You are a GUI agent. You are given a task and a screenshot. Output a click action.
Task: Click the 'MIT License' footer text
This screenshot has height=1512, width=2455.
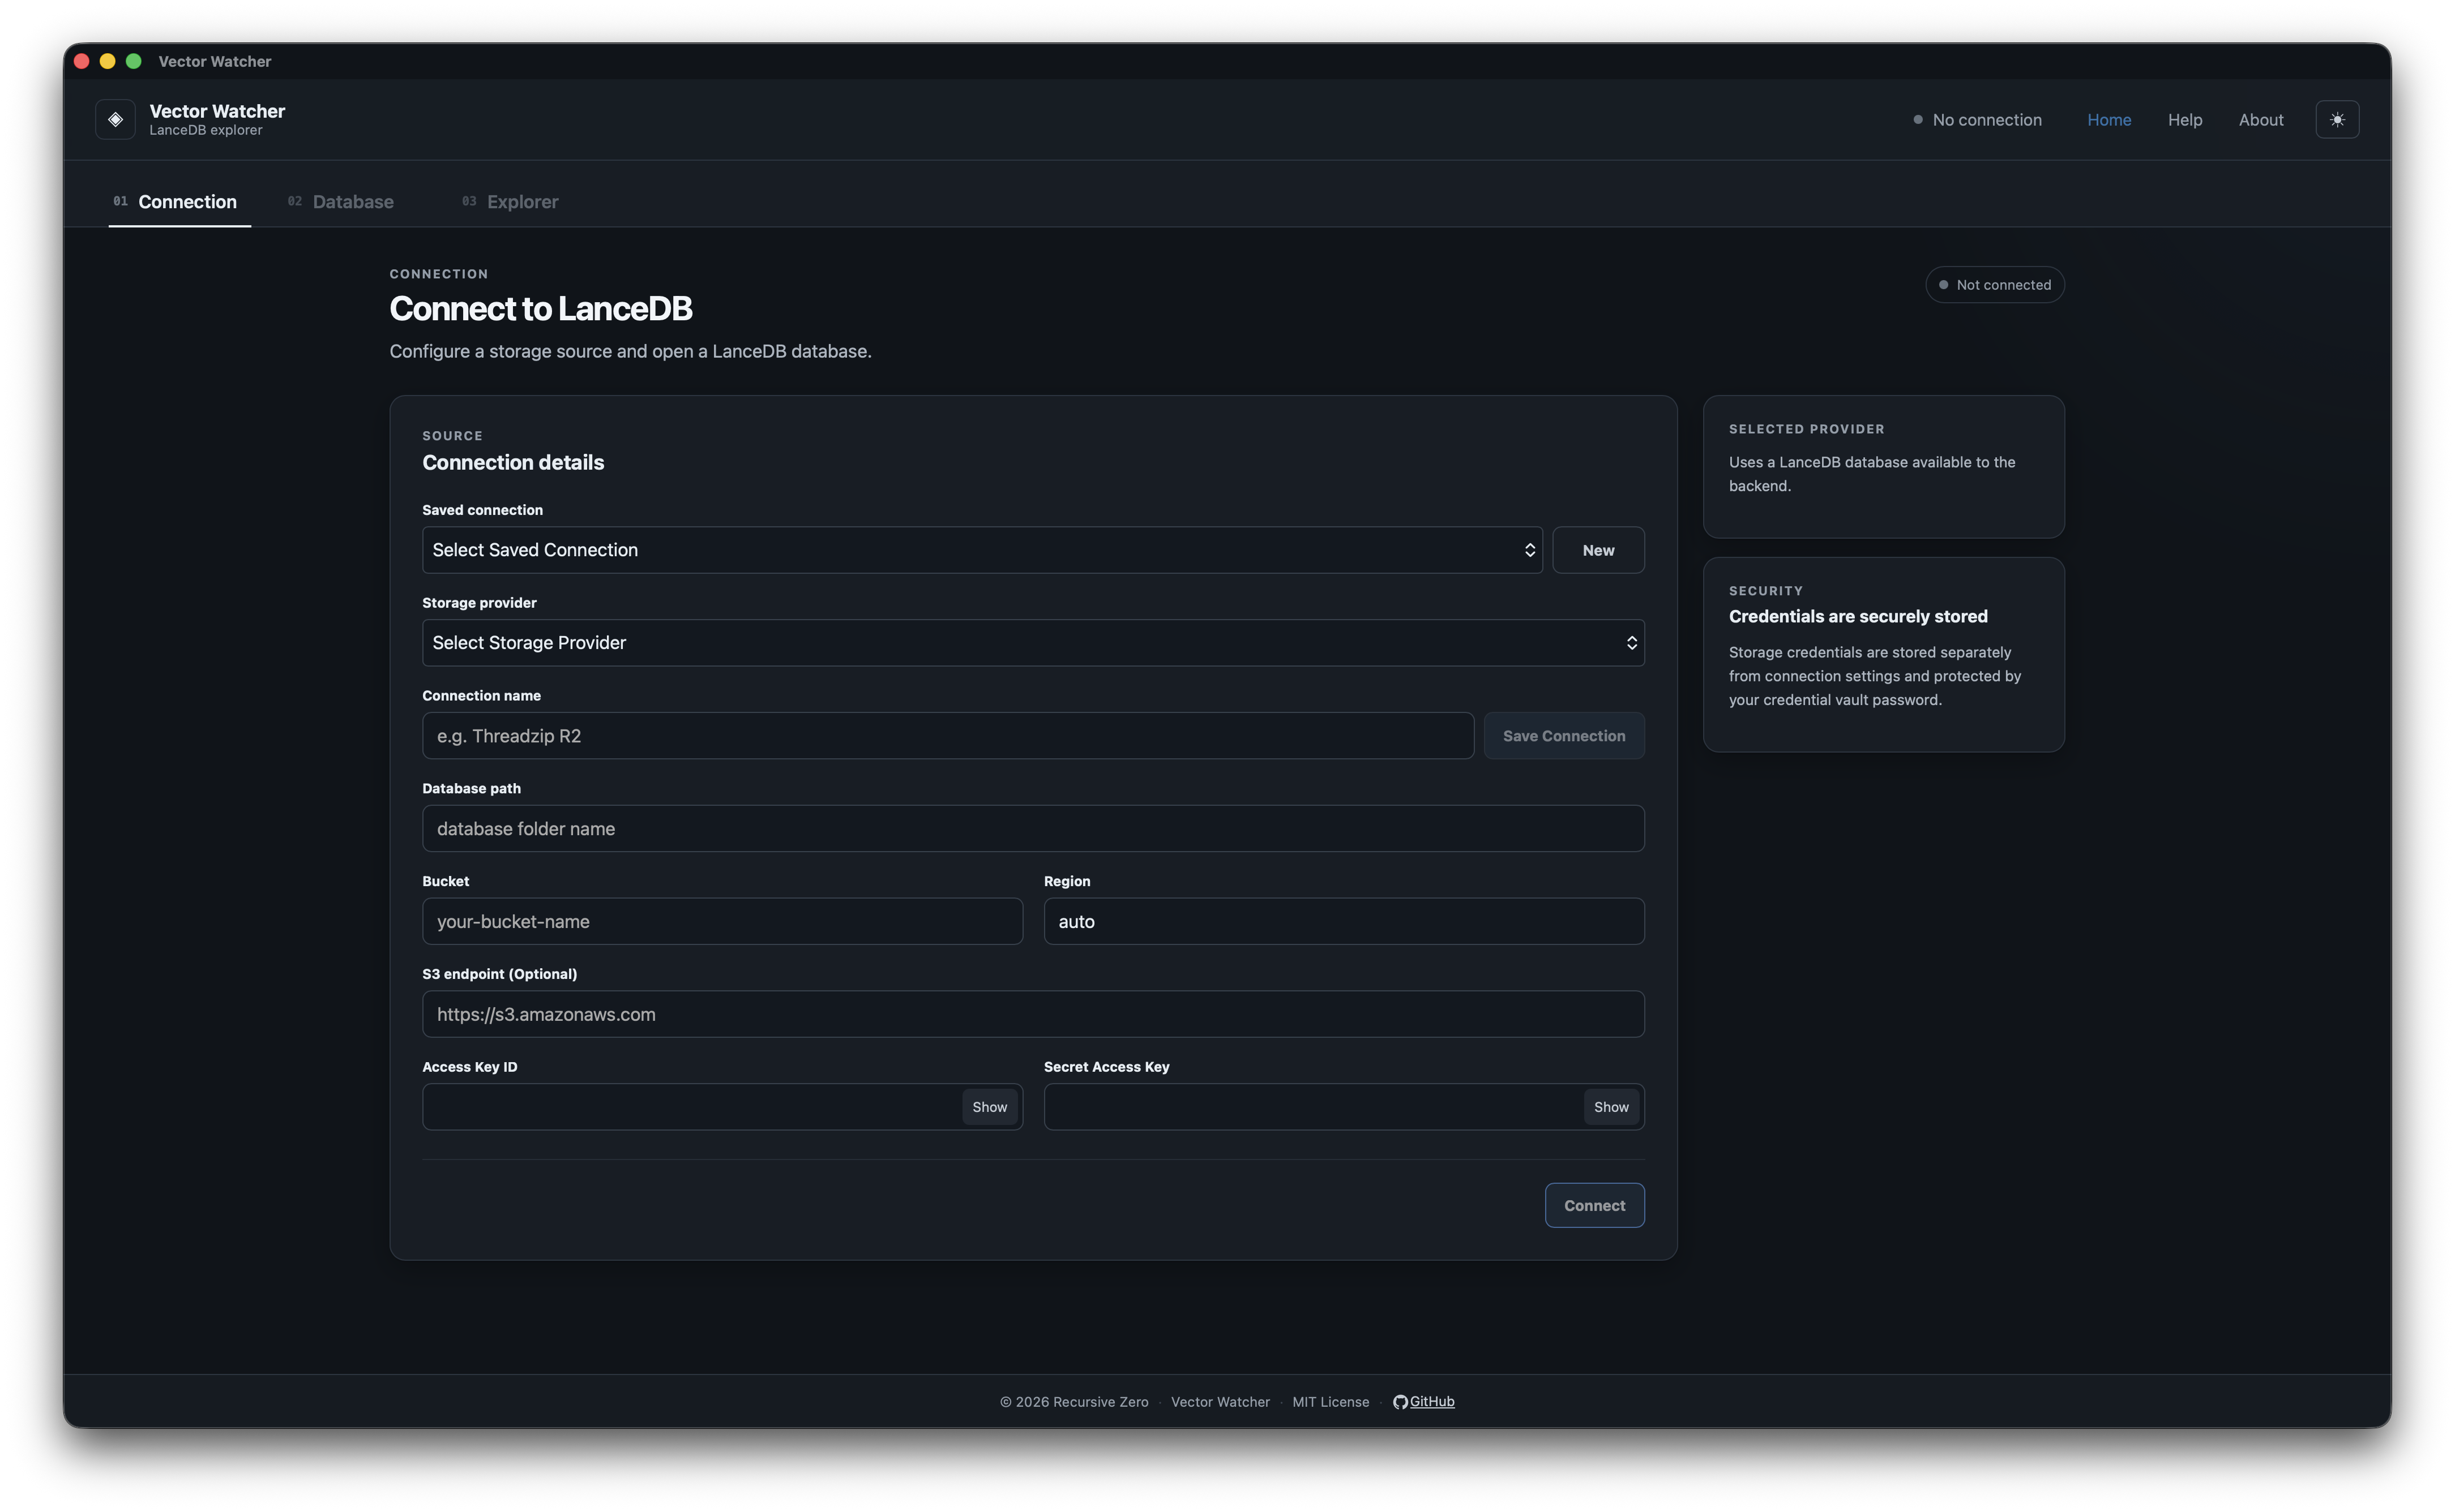1329,1402
